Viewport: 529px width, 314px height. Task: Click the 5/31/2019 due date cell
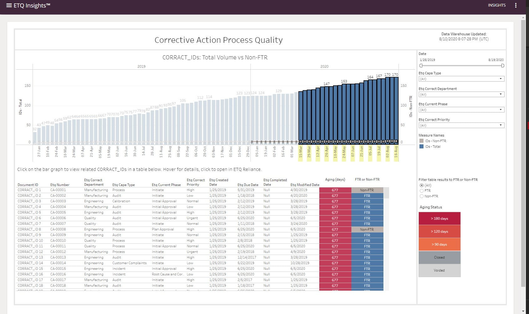point(246,190)
